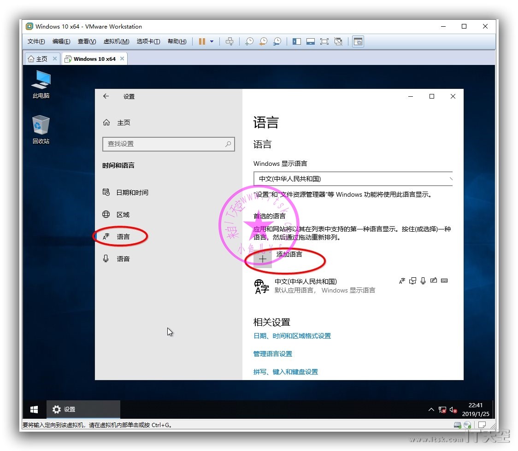Click the speech recognition microphone icon for 中文

pyautogui.click(x=423, y=281)
